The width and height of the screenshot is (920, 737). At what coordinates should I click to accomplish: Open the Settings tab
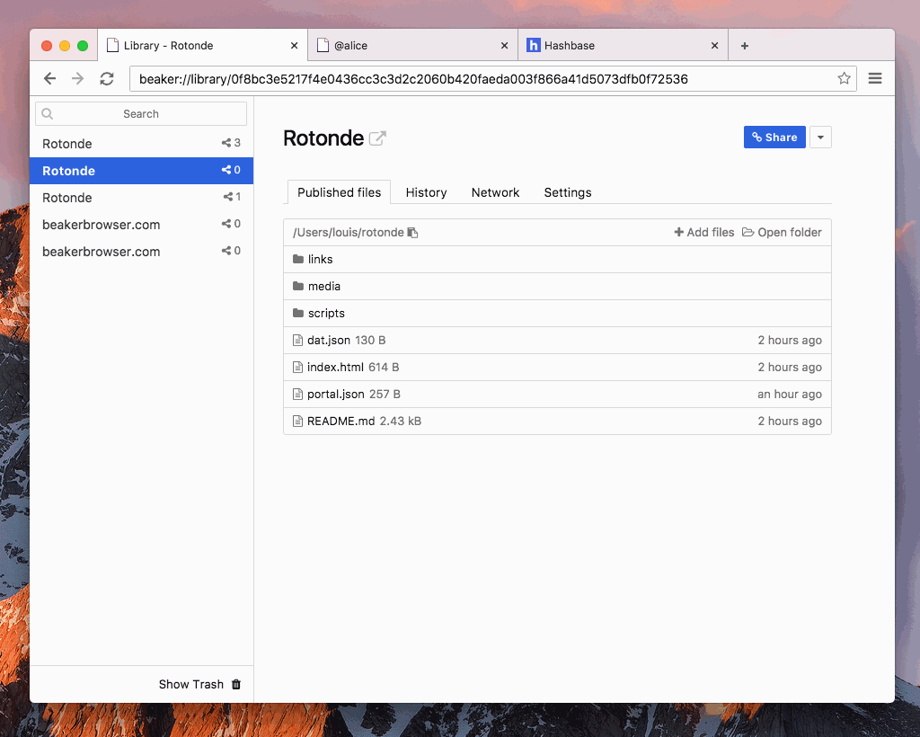[x=568, y=192]
